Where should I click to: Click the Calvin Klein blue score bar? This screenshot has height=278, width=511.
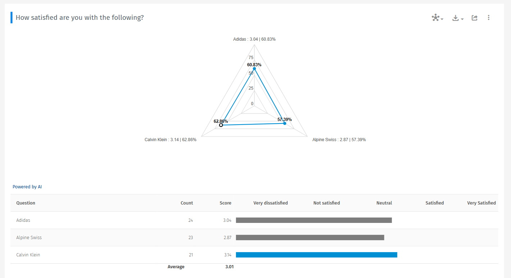[x=316, y=255]
